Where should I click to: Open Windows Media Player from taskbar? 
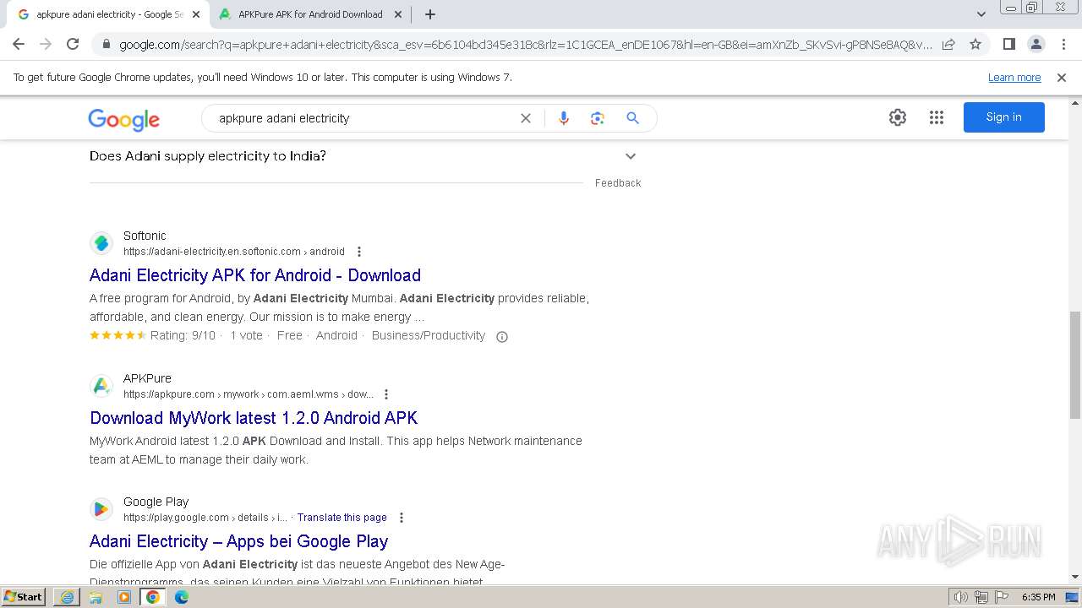coord(124,597)
